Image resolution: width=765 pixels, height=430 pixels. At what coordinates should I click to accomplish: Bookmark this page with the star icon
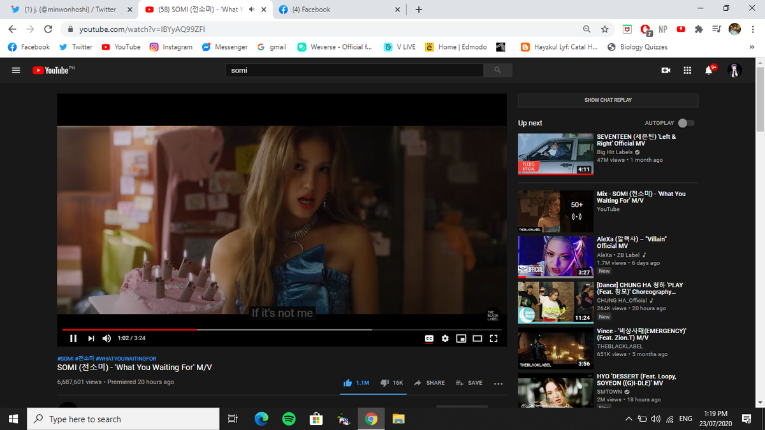[604, 29]
